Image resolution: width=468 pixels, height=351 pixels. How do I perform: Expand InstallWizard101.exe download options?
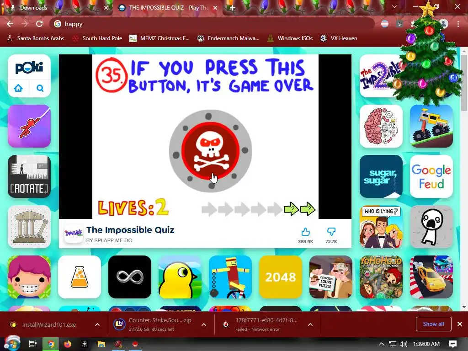(x=97, y=324)
